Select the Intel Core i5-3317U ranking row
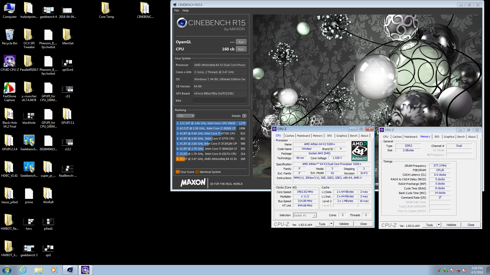Screen dimensions: 490x275 point(211,154)
